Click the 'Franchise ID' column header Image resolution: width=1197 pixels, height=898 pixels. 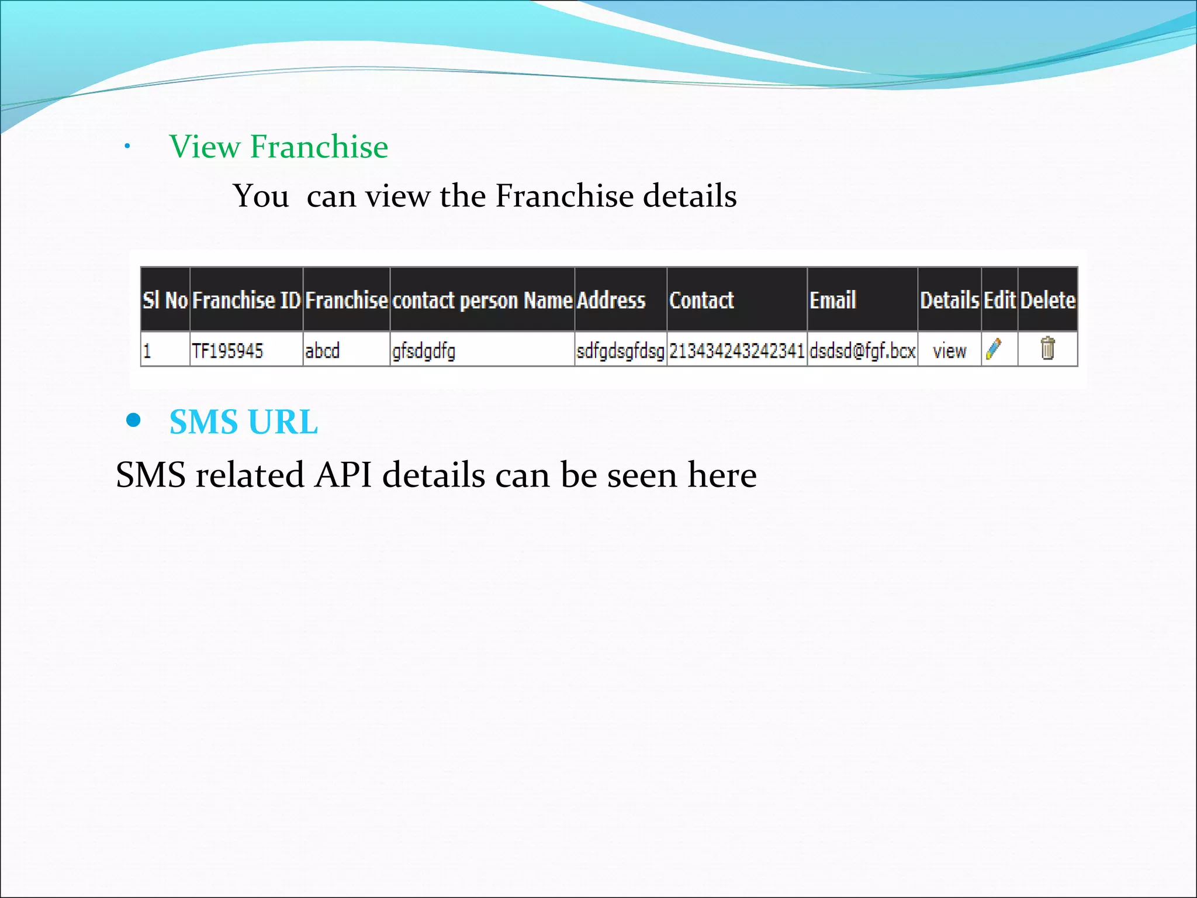(x=247, y=300)
